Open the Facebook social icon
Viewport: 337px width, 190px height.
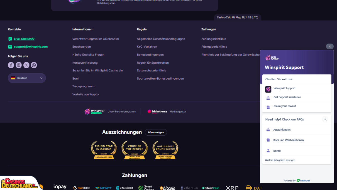coord(11,65)
